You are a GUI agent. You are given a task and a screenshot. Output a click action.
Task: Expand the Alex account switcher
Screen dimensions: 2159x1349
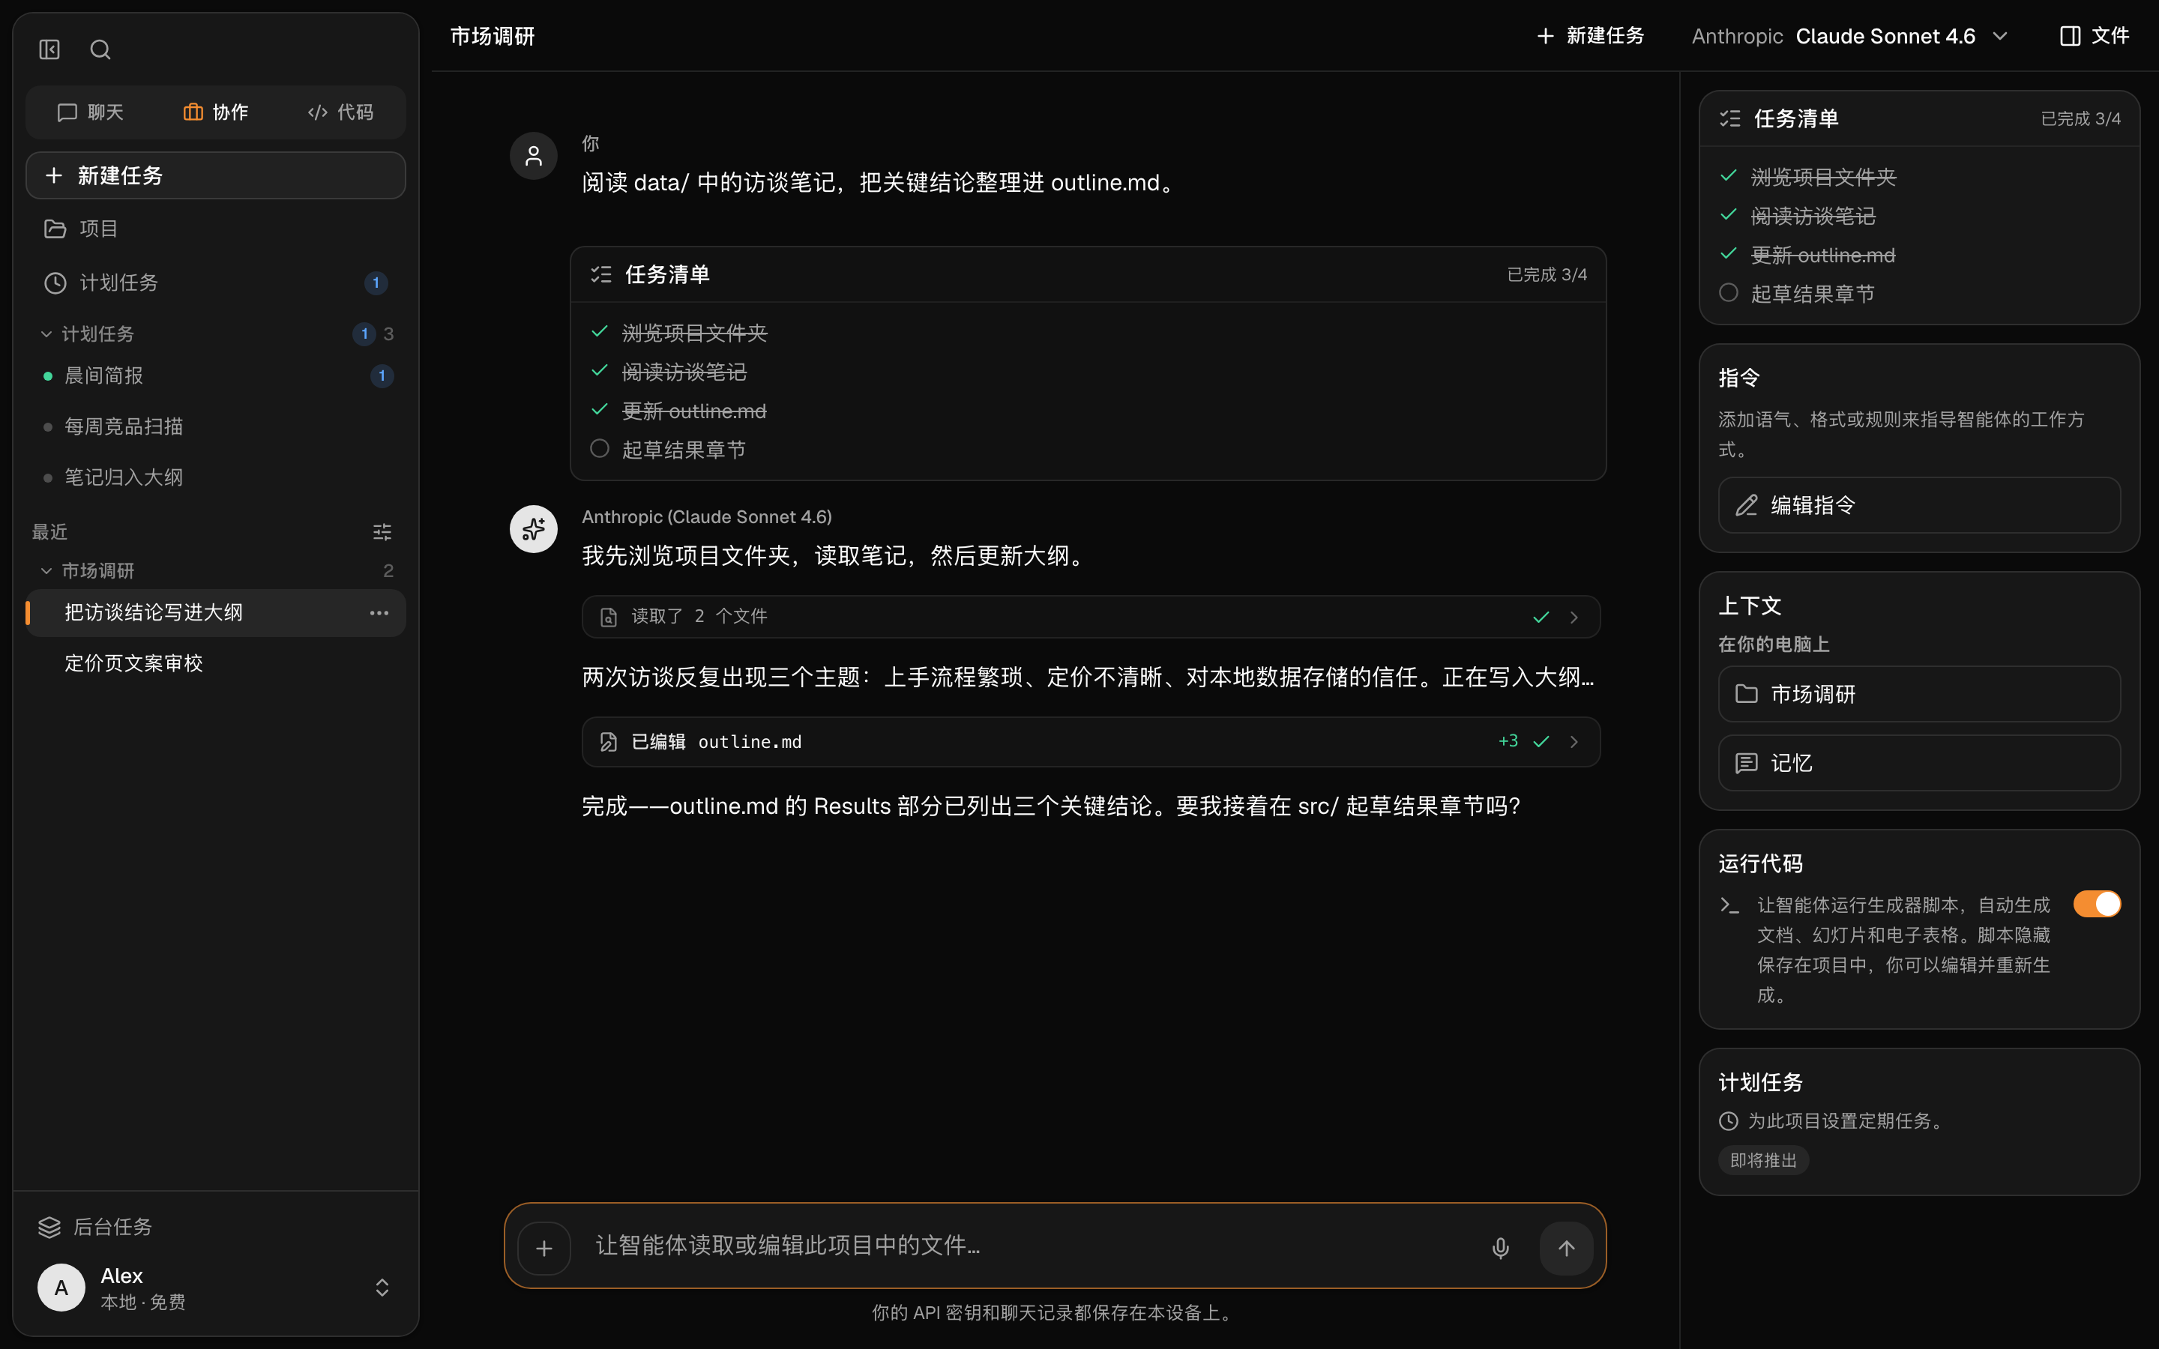(382, 1288)
